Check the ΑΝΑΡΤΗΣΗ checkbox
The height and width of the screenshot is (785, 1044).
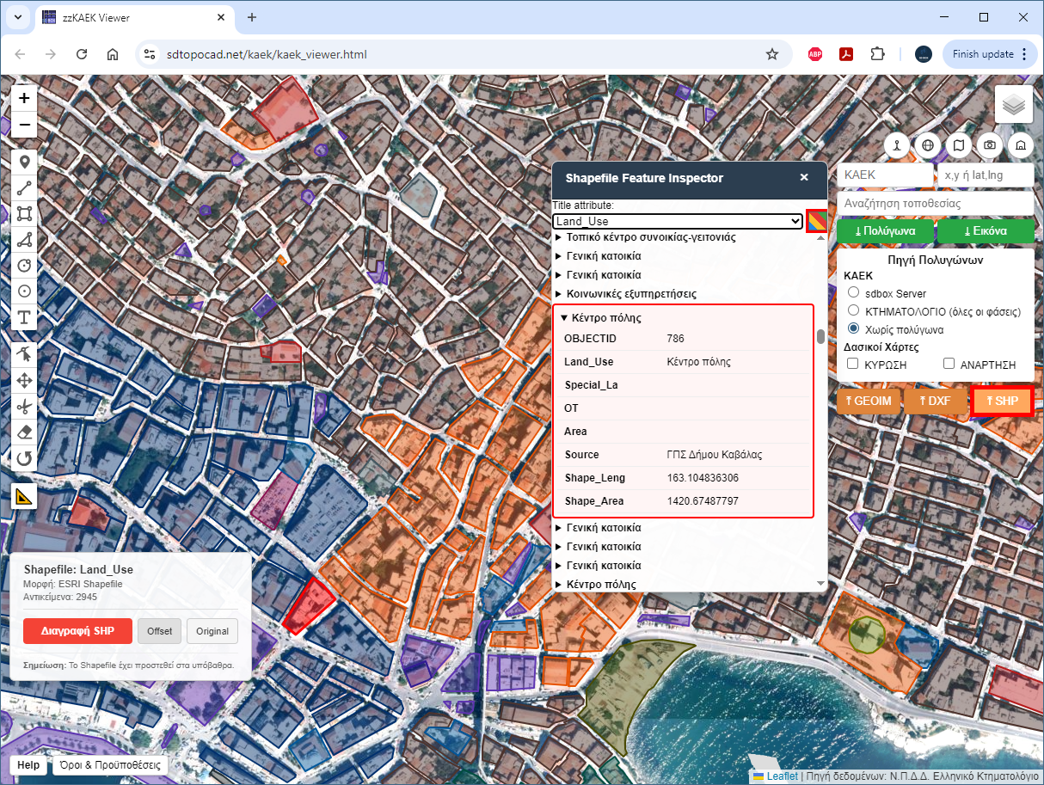pyautogui.click(x=949, y=365)
